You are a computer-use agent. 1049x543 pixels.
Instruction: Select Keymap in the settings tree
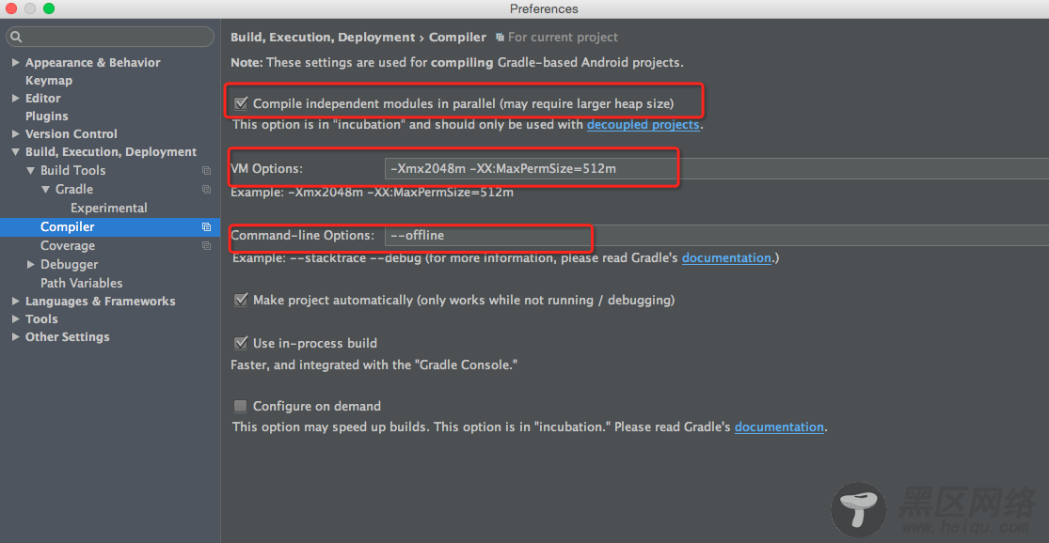[x=49, y=80]
